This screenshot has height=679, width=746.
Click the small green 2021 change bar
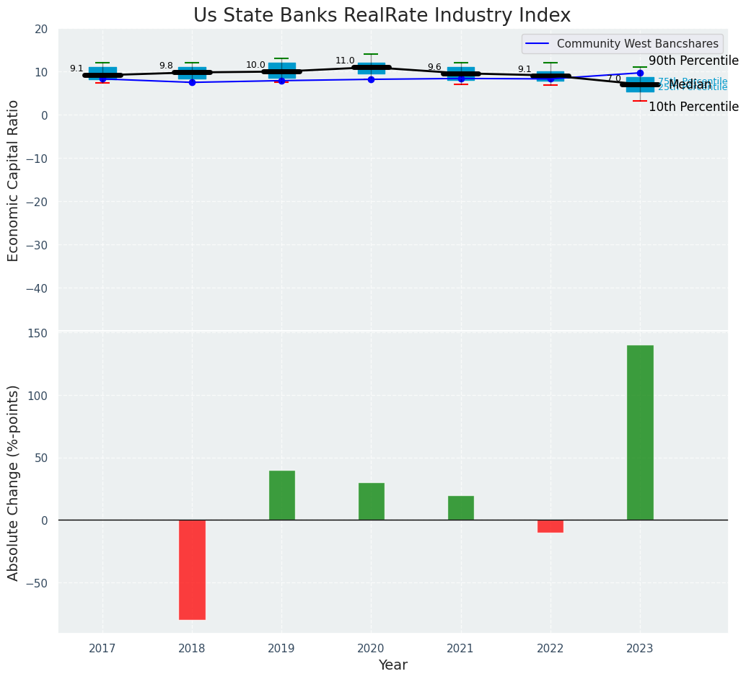pyautogui.click(x=460, y=507)
